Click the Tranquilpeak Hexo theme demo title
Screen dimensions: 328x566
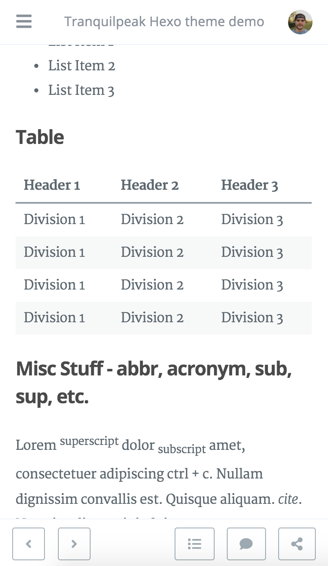click(x=164, y=21)
